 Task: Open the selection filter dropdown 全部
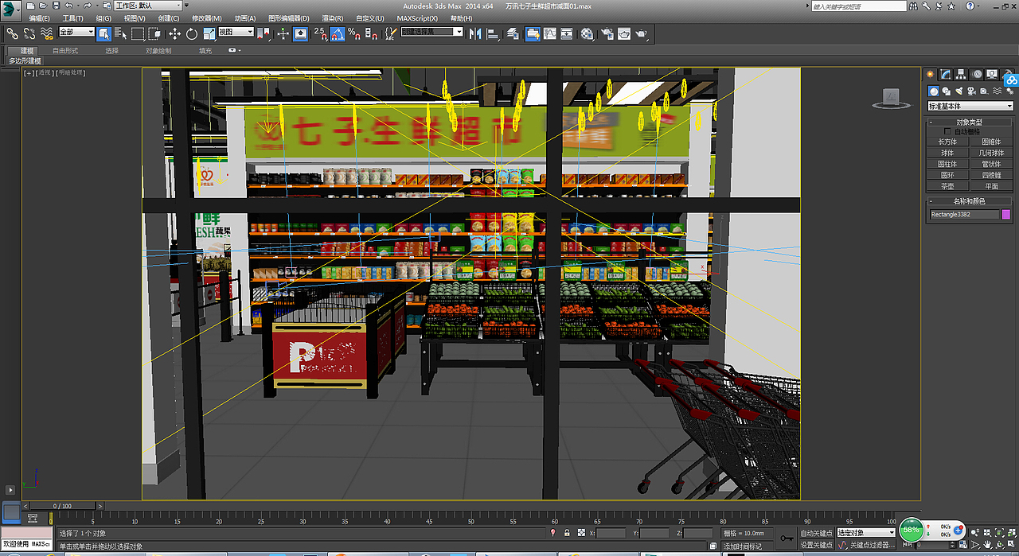tap(76, 33)
